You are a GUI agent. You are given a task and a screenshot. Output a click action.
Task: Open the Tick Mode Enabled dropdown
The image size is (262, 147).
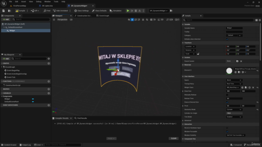[x=234, y=117]
